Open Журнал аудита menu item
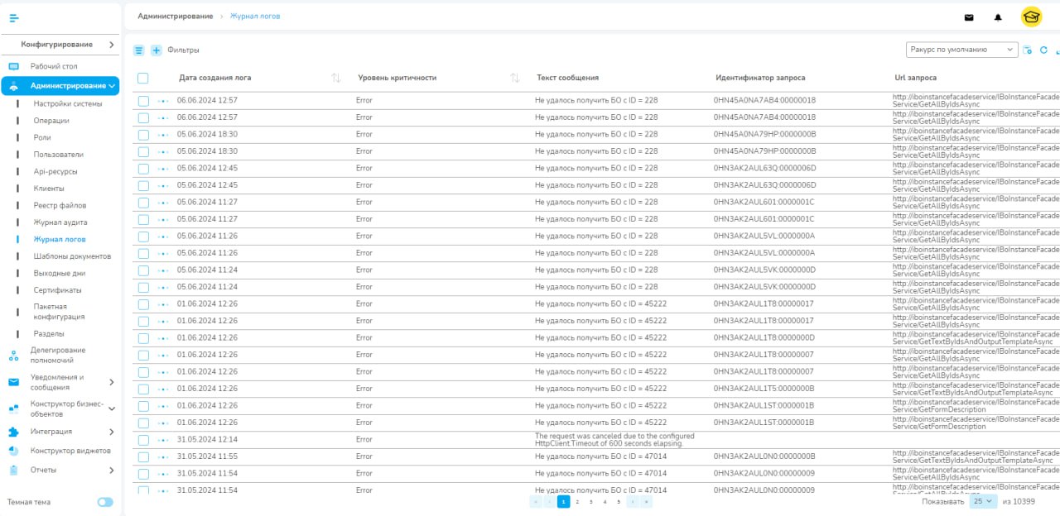 tap(60, 222)
